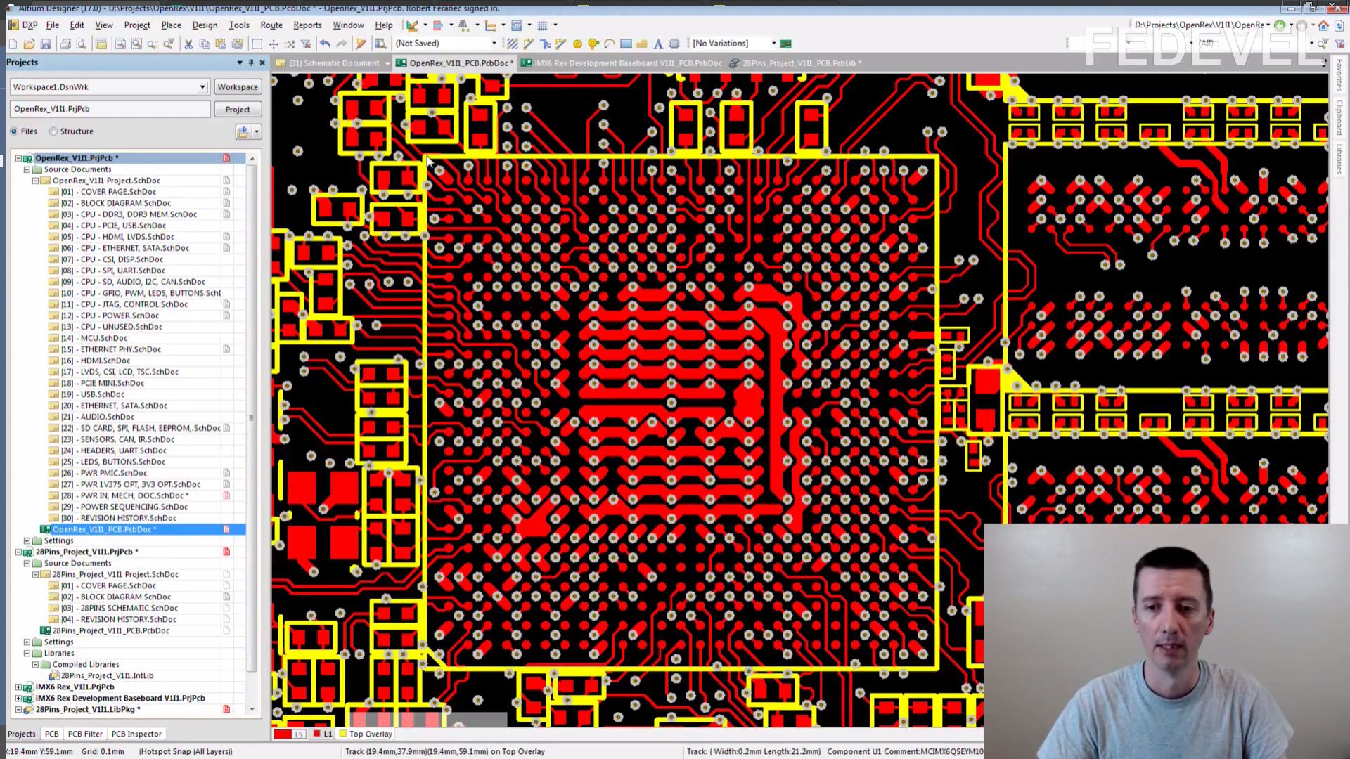Select the Place String text tool

pyautogui.click(x=658, y=44)
